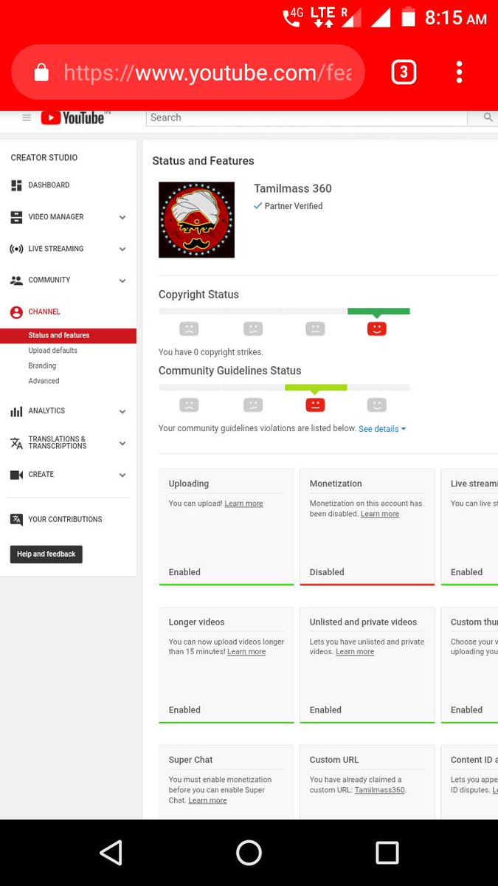
Task: Click the gray smiling face under Community Guidelines
Action: (376, 405)
